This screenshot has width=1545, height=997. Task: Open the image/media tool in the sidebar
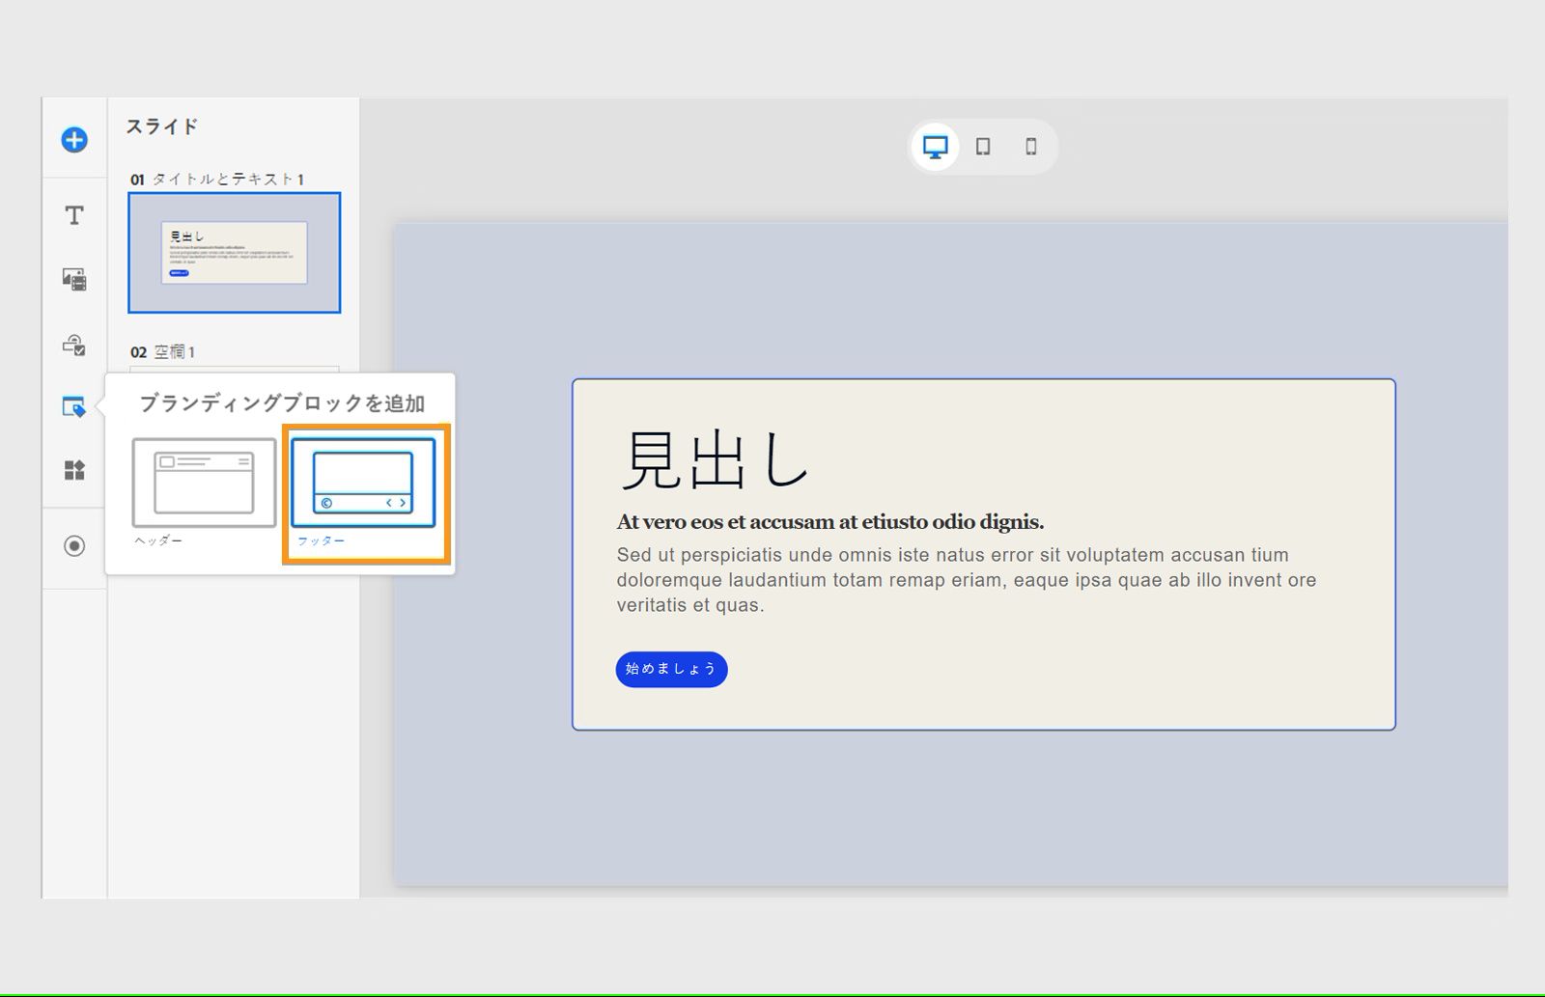pyautogui.click(x=72, y=279)
